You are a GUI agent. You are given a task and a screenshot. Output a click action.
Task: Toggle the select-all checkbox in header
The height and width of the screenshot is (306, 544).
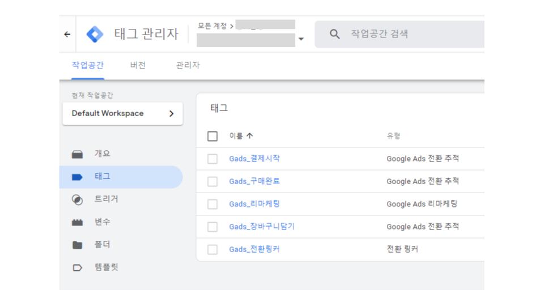point(212,136)
